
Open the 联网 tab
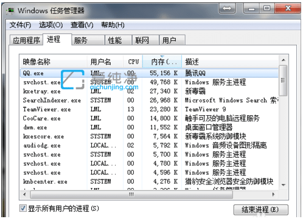coord(145,40)
